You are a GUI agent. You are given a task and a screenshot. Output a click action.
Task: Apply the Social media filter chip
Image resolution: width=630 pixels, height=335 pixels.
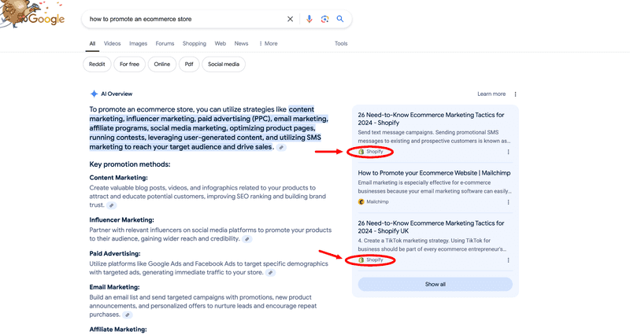[224, 64]
